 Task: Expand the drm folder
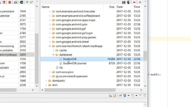click(x=46, y=85)
